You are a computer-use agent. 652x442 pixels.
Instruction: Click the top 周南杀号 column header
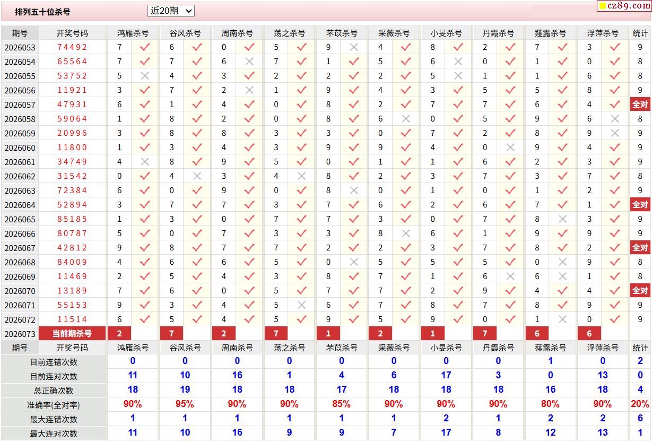tap(237, 33)
